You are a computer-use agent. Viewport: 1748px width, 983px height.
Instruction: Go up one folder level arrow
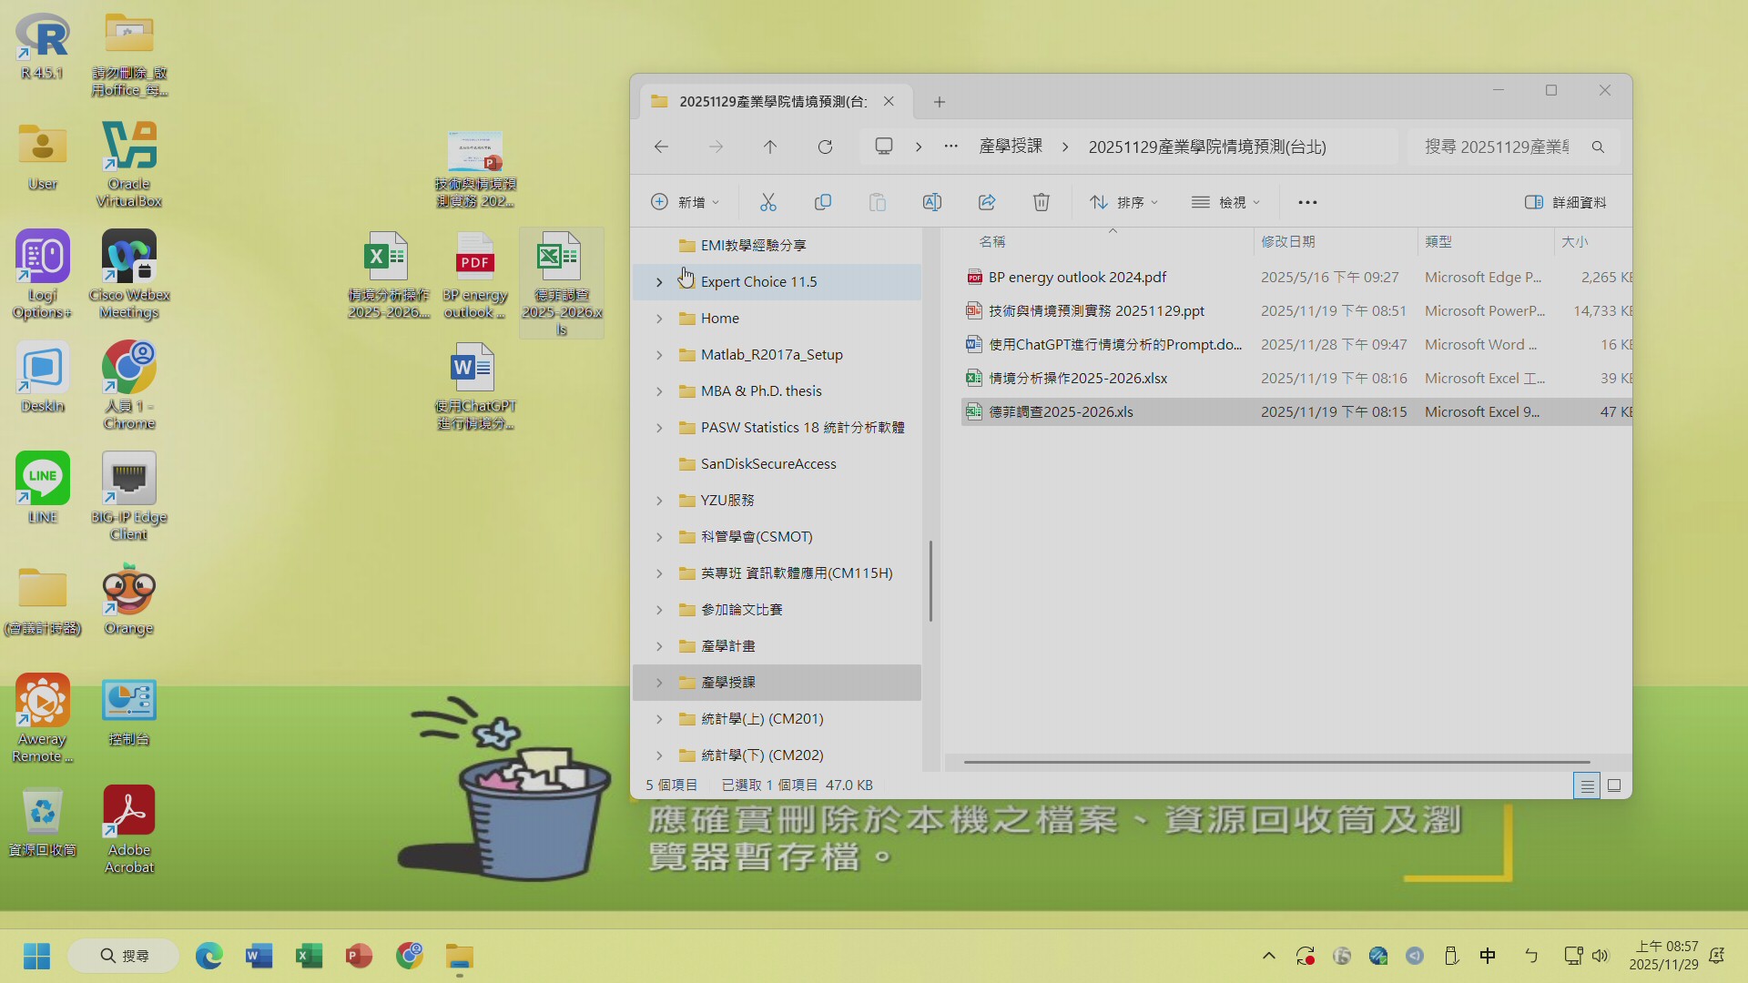pos(770,147)
